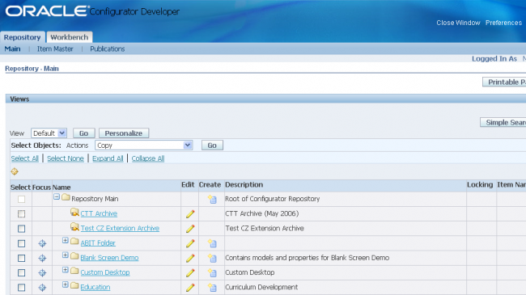Create object in Blank Screen Demo row
This screenshot has height=295, width=526.
(212, 258)
